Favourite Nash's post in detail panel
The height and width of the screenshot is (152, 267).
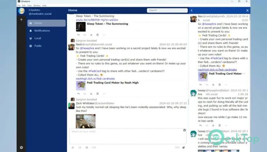tap(213, 85)
